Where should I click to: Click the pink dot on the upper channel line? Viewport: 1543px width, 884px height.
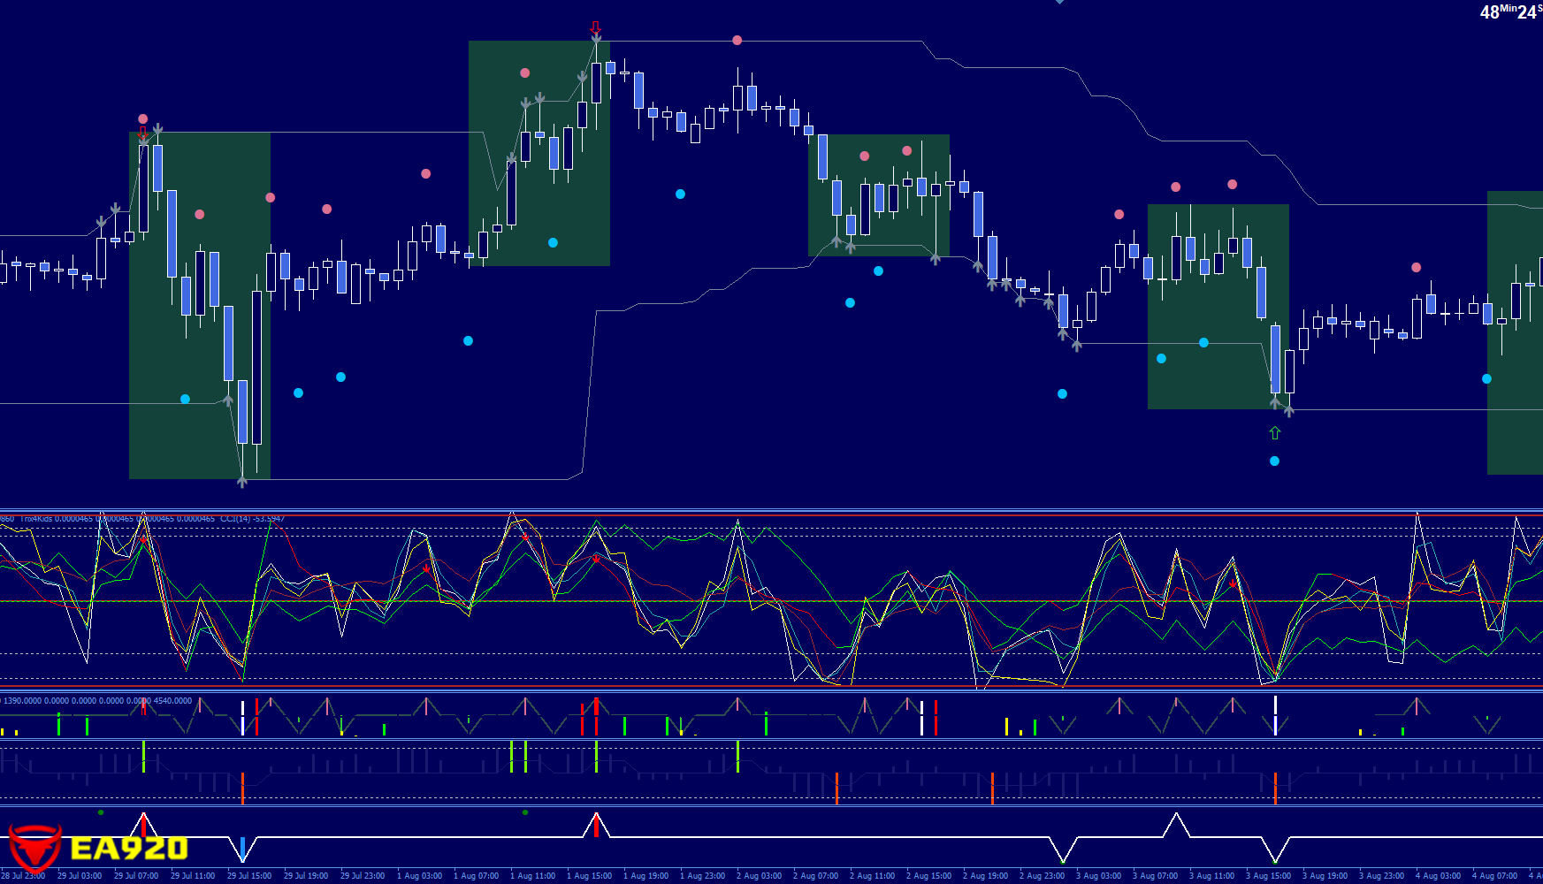(x=737, y=40)
